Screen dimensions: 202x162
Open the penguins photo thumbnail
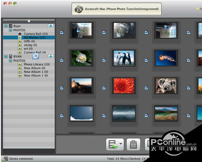tap(124, 58)
